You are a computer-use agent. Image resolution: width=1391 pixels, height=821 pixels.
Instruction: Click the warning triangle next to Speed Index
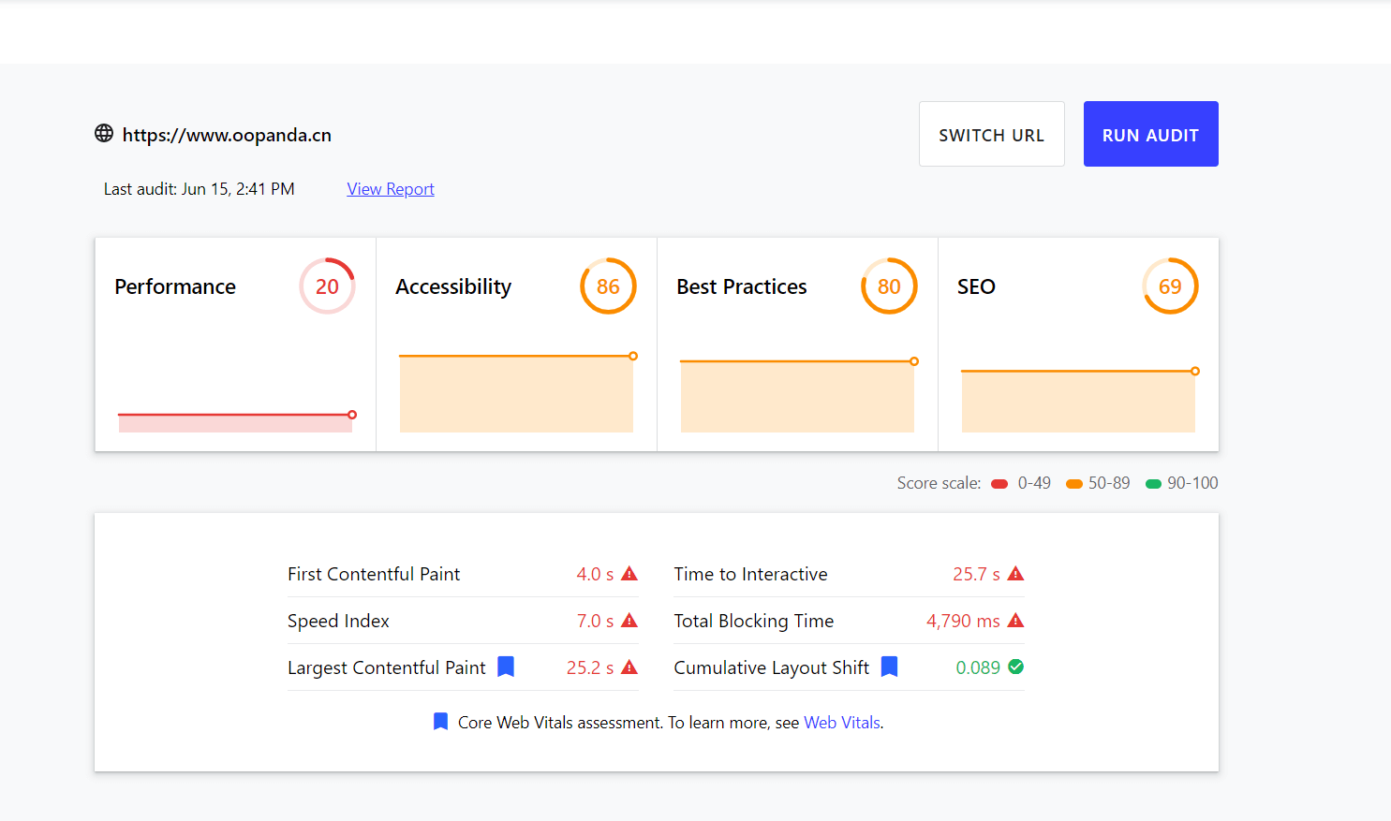coord(629,621)
